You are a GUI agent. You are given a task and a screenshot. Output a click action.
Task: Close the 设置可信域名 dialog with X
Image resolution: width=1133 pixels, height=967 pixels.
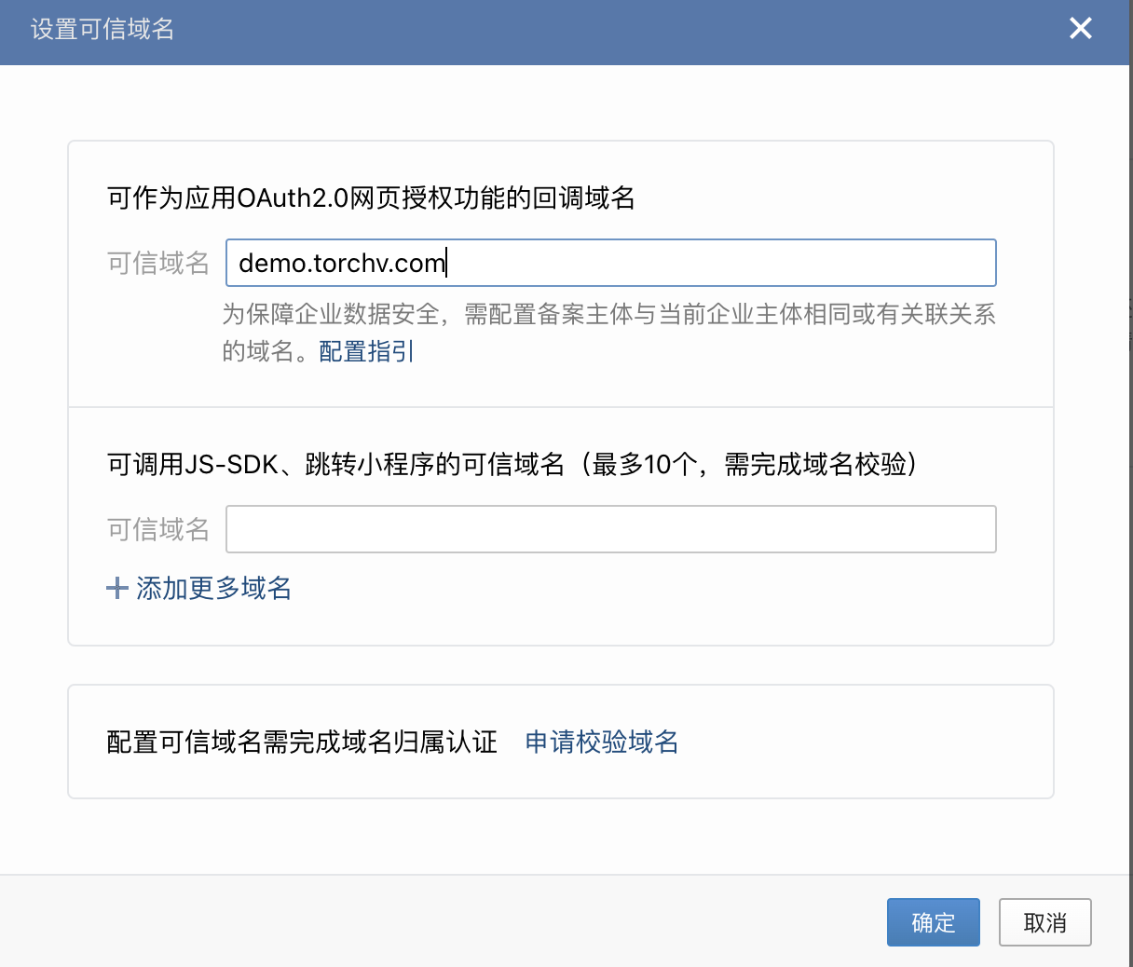click(x=1081, y=28)
